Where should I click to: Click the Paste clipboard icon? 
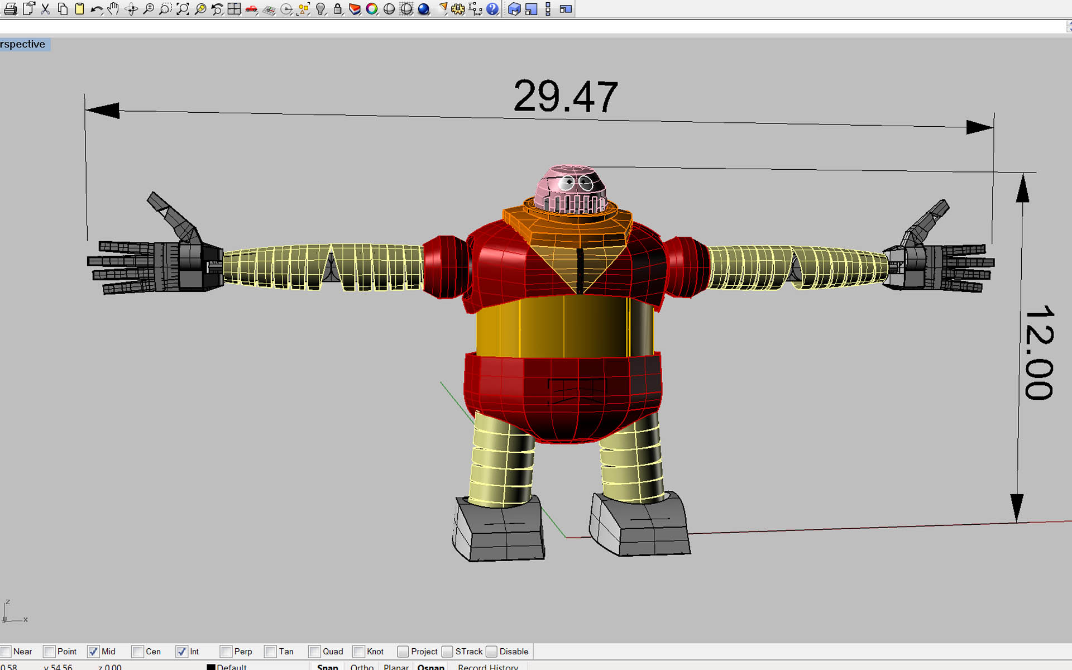point(79,9)
